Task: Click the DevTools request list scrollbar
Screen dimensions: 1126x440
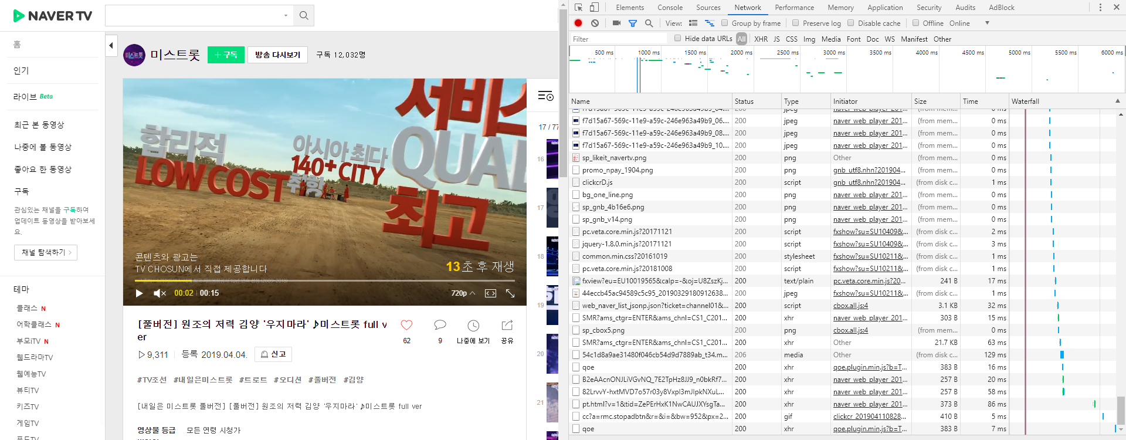Action: click(x=1121, y=410)
